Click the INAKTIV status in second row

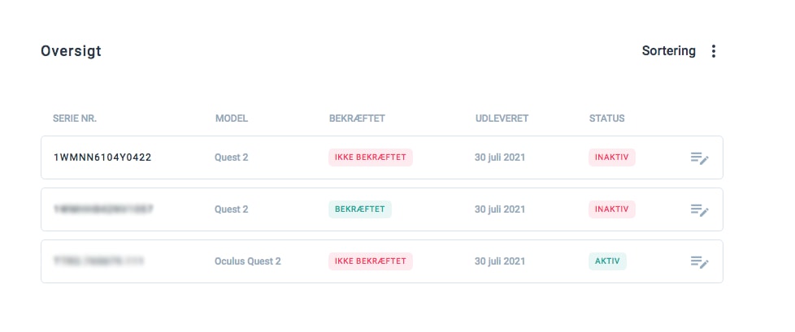coord(611,209)
